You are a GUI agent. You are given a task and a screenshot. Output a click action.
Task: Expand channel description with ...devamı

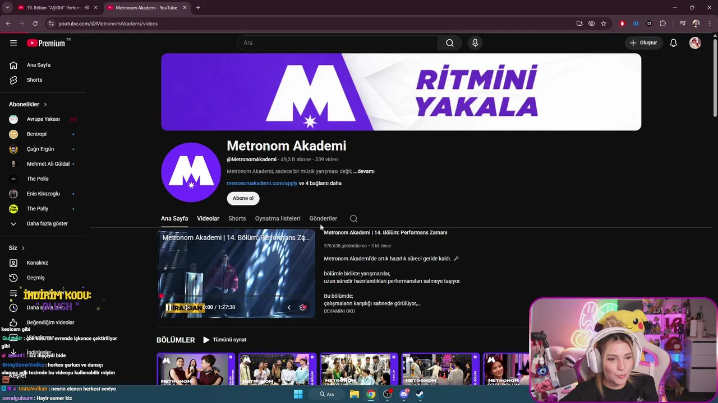pyautogui.click(x=364, y=171)
